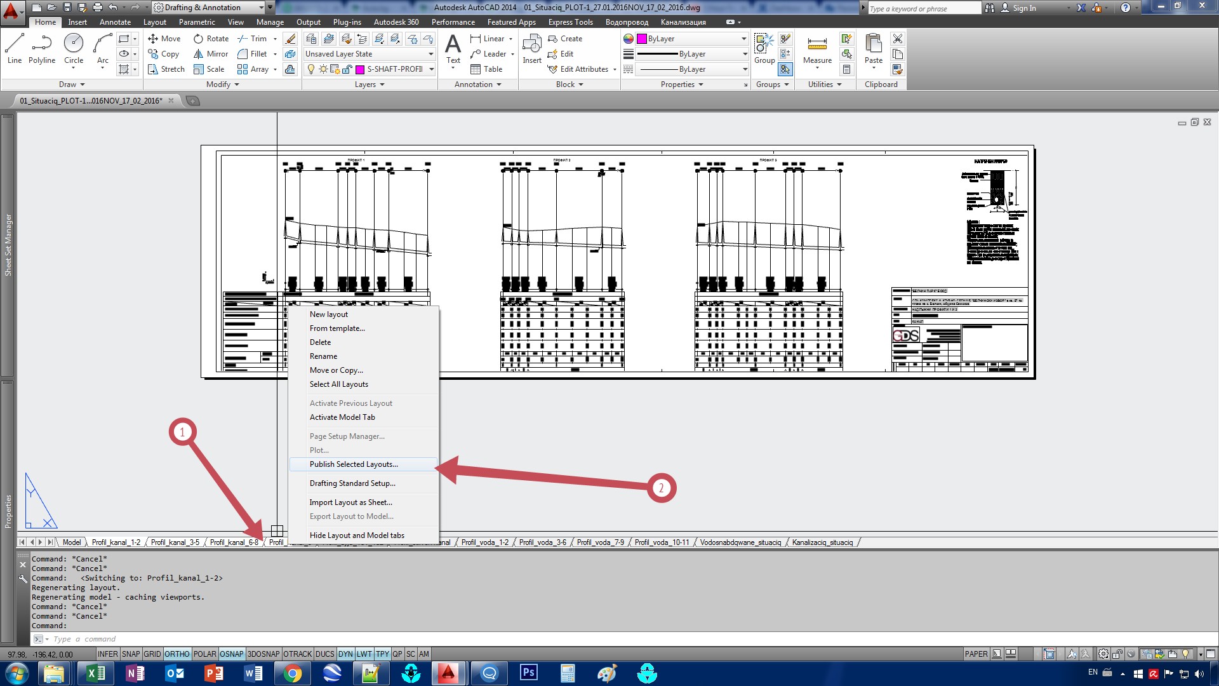Choose Select All Layouts
This screenshot has height=686, width=1219.
[363, 384]
